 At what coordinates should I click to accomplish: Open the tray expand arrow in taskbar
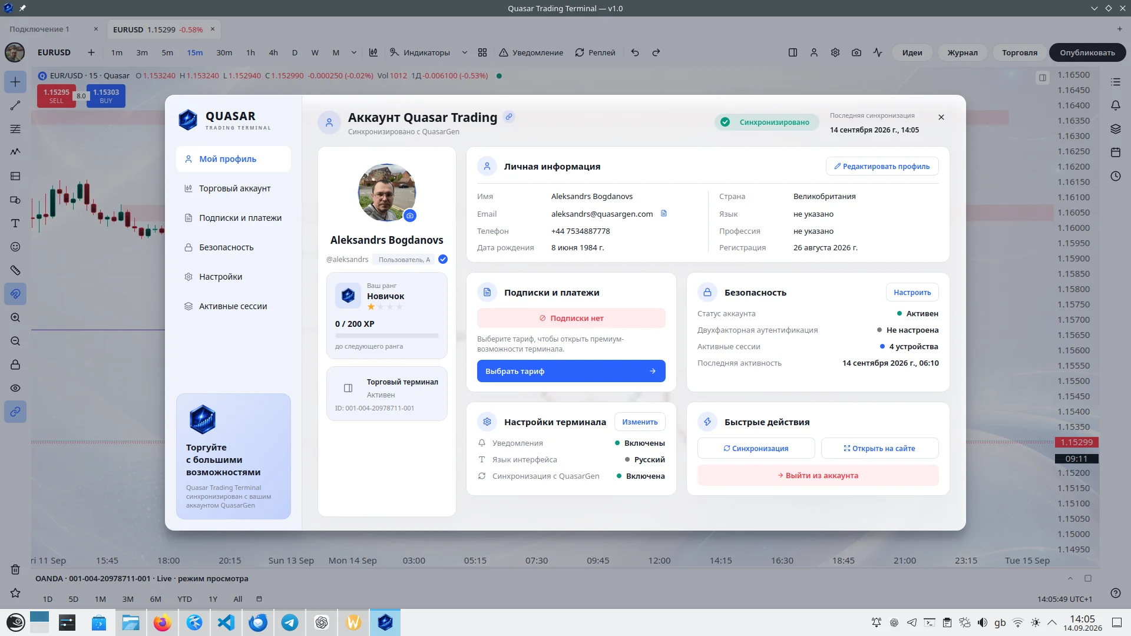1052,622
